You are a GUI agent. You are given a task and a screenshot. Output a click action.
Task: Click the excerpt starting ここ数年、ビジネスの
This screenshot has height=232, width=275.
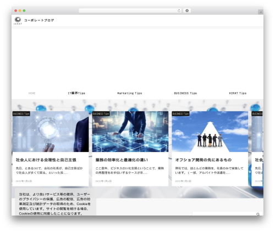tap(130, 171)
